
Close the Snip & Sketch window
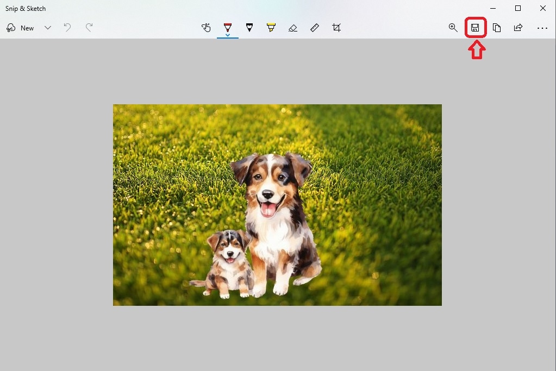pos(543,8)
